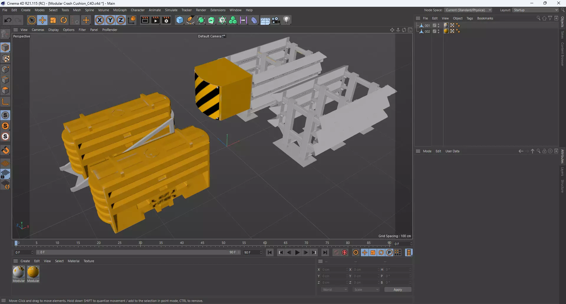Click the Undo arrow icon
The image size is (566, 304).
click(8, 20)
